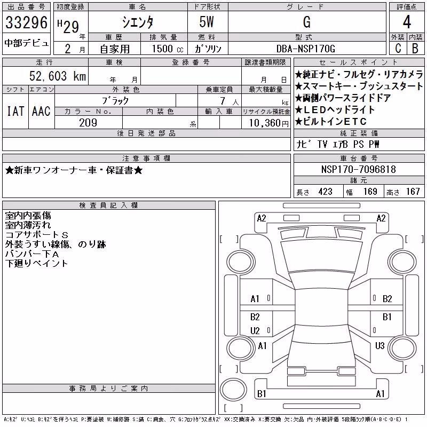Click the lot number 33296
Image resolution: width=427 pixels, height=427 pixels.
pos(26,22)
